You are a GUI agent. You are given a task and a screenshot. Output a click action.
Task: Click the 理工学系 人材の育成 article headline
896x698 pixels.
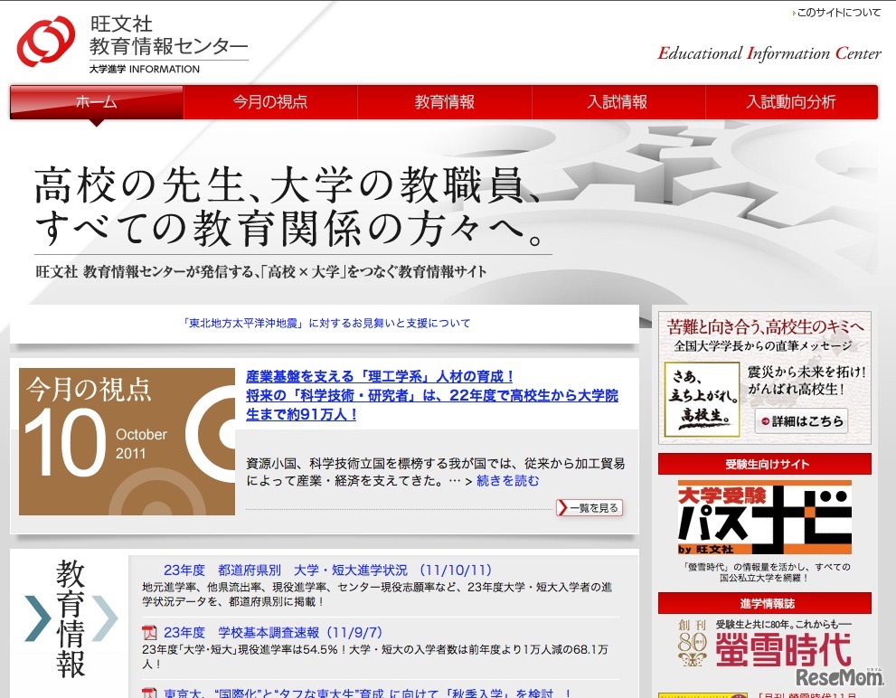[x=380, y=376]
